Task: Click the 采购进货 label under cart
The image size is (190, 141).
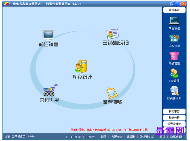Action: 49,100
